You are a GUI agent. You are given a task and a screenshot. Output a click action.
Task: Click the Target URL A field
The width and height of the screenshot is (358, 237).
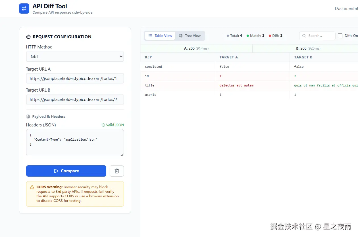pos(75,79)
